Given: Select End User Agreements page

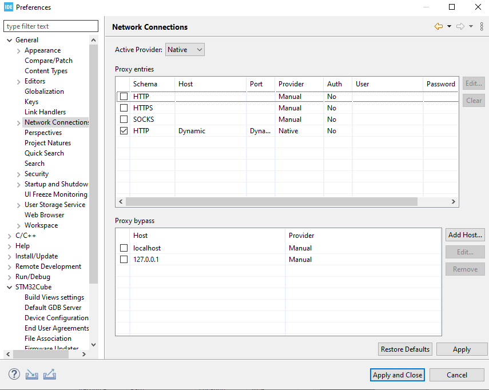Looking at the screenshot, I should coord(57,328).
